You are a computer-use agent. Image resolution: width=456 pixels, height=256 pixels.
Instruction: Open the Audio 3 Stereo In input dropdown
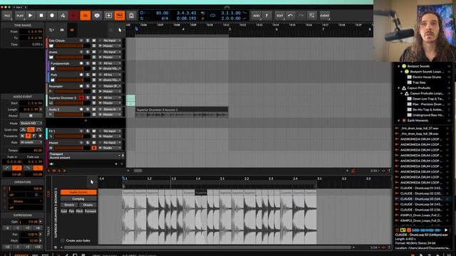(110, 110)
